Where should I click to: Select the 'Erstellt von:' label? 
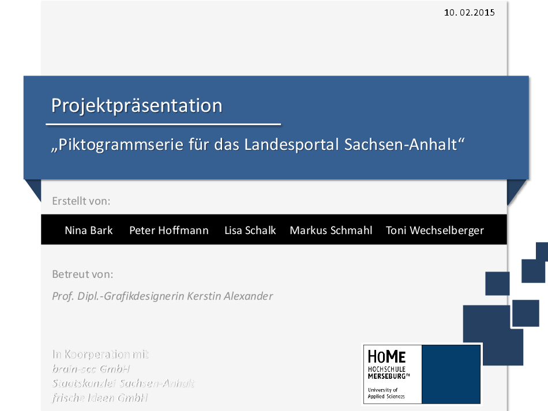tap(81, 201)
